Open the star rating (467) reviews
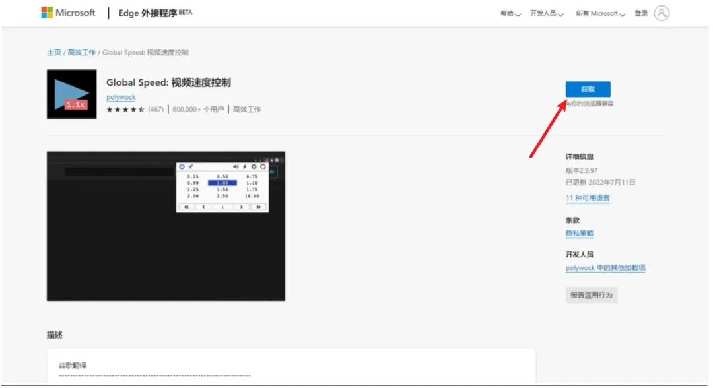 coord(135,110)
